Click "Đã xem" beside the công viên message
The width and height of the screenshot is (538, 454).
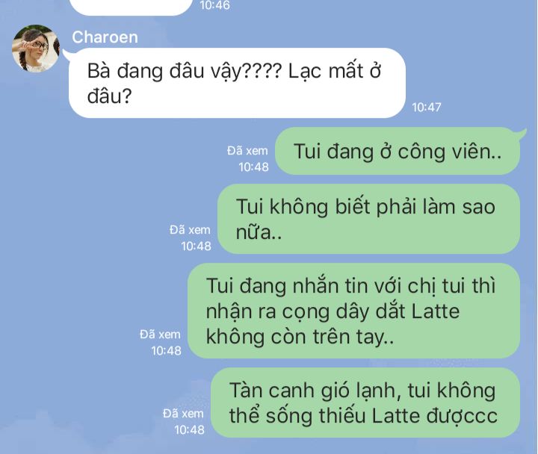click(247, 151)
